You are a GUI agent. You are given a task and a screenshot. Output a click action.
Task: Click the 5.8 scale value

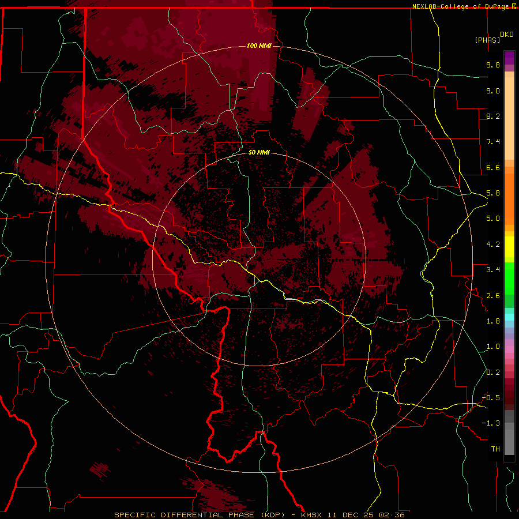(493, 193)
